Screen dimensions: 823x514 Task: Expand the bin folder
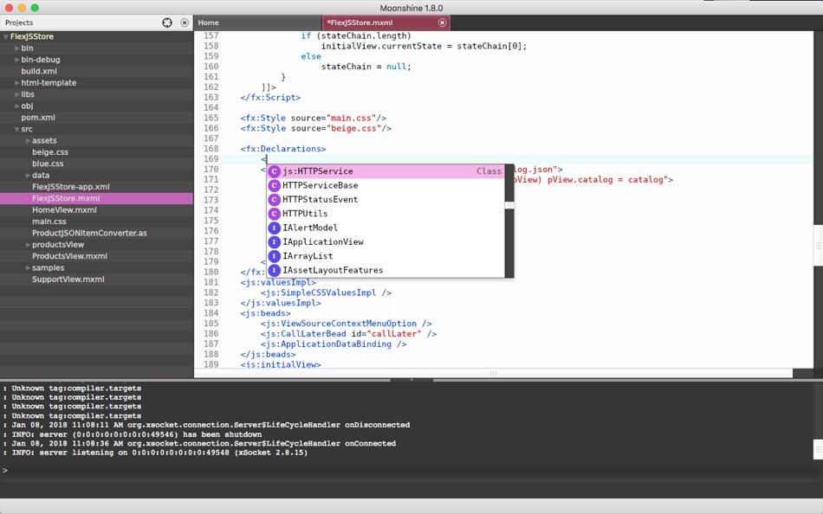coord(16,48)
